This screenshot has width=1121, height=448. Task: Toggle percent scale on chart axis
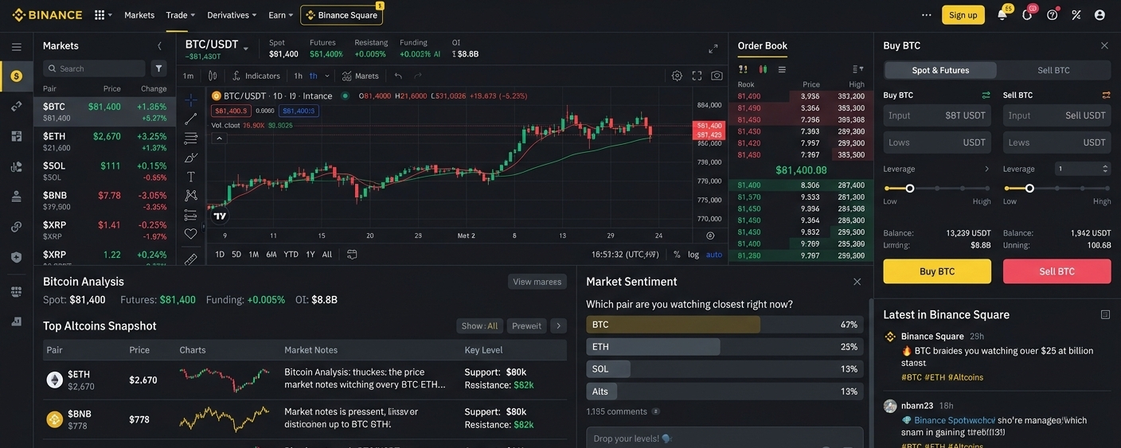point(677,255)
